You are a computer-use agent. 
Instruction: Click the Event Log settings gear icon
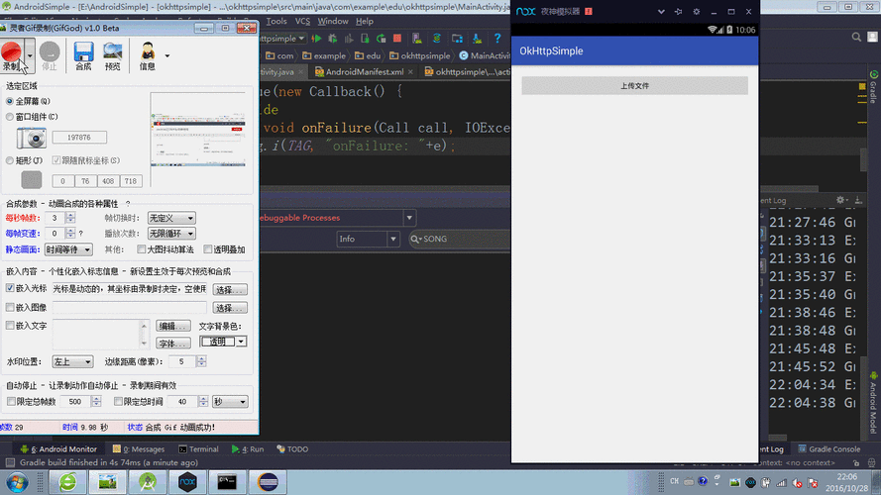pyautogui.click(x=840, y=200)
